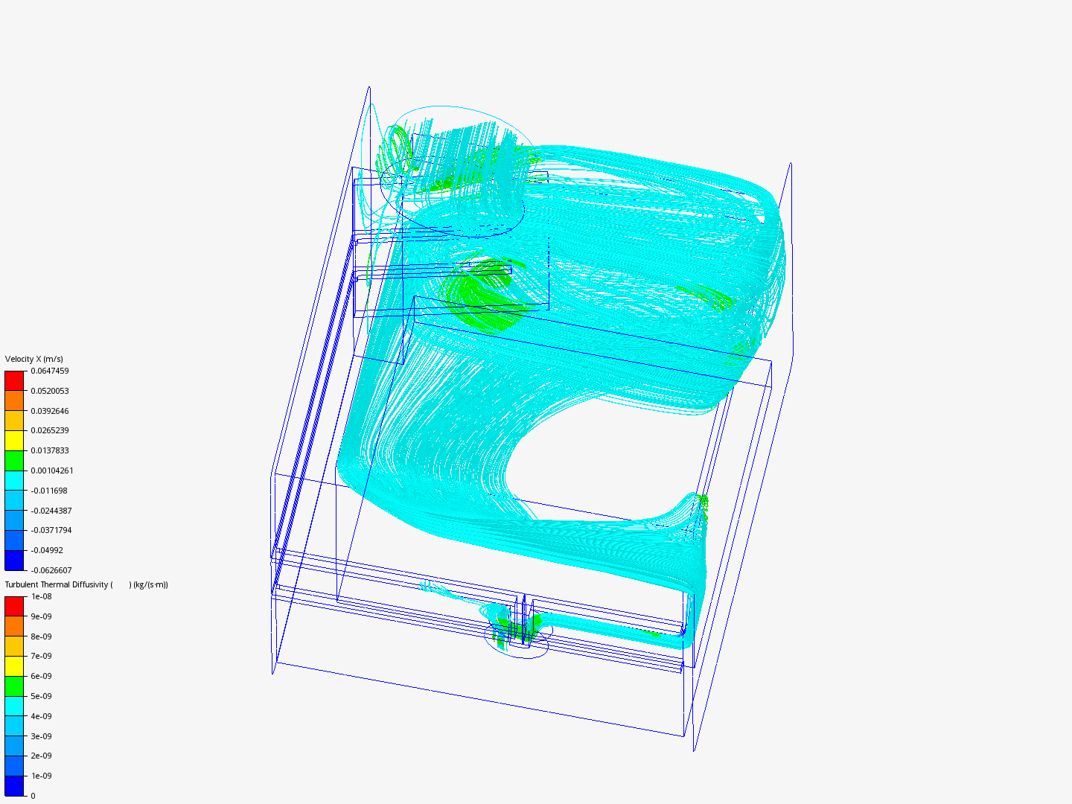
Task: Click the Diffusivity value 5e-09
Action: (41, 696)
